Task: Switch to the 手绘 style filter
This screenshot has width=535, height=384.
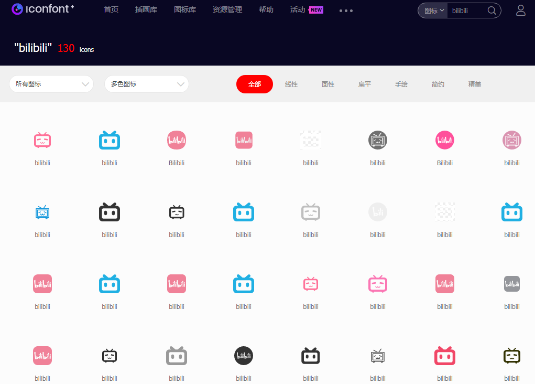Action: point(401,84)
